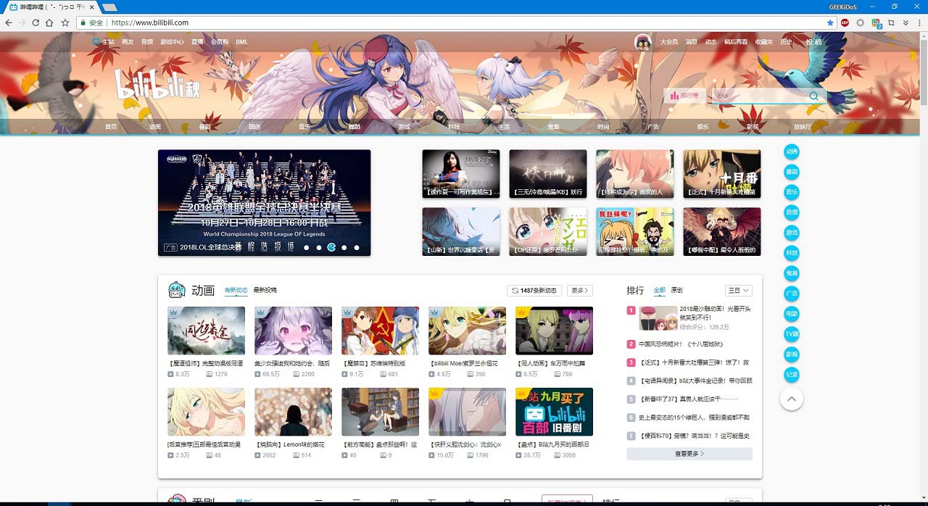The width and height of the screenshot is (928, 506).
Task: Click the 排行榜 ranking button beside search bar
Action: [x=684, y=95]
